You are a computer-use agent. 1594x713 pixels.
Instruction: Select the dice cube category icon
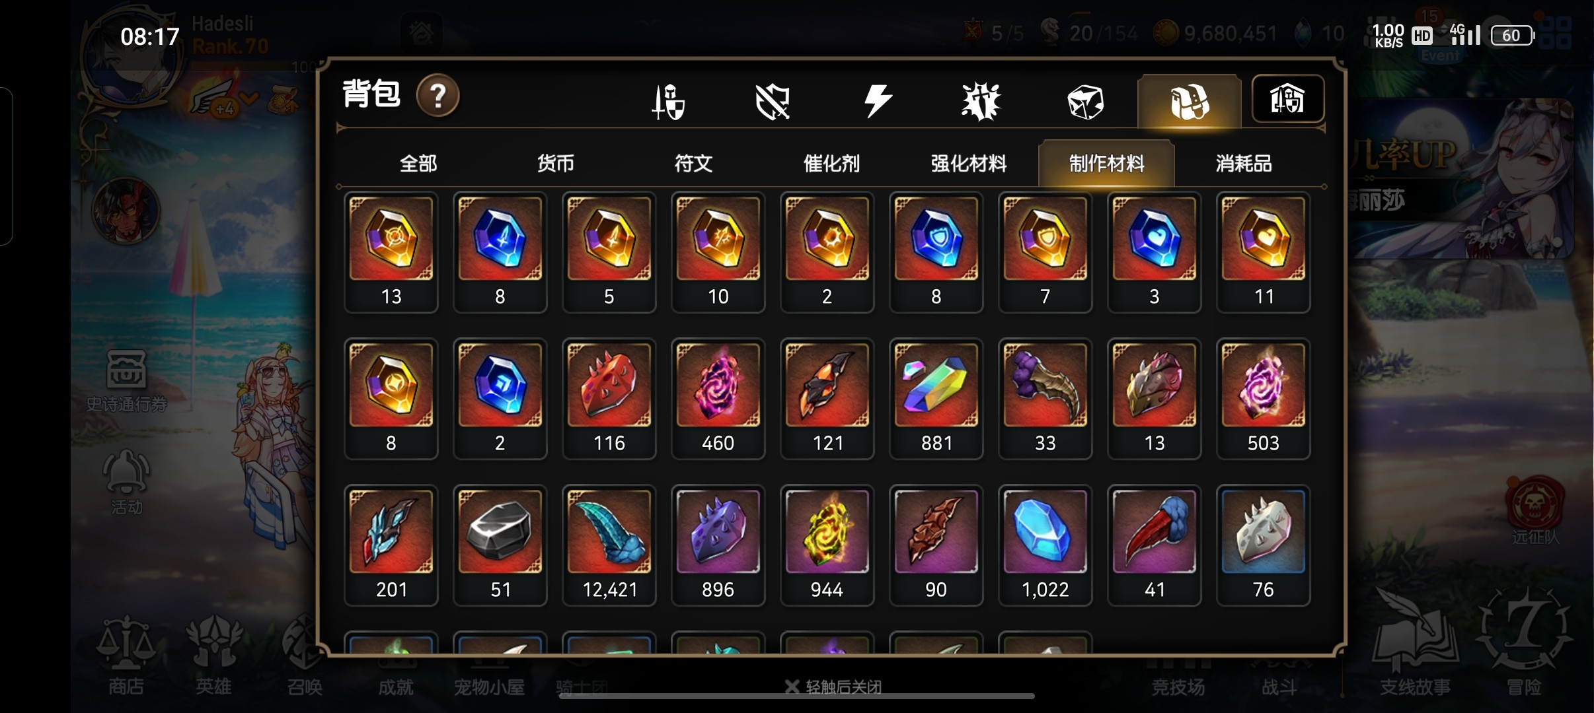point(1085,102)
